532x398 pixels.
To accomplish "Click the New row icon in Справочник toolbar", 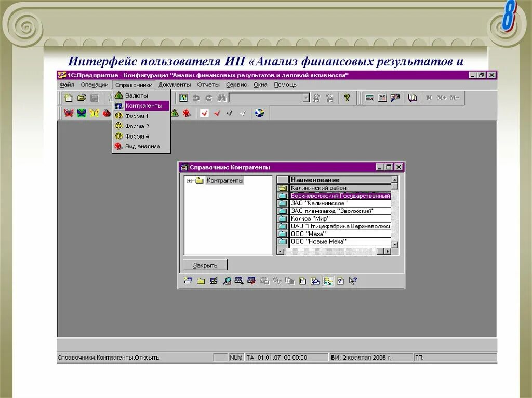I will (188, 281).
